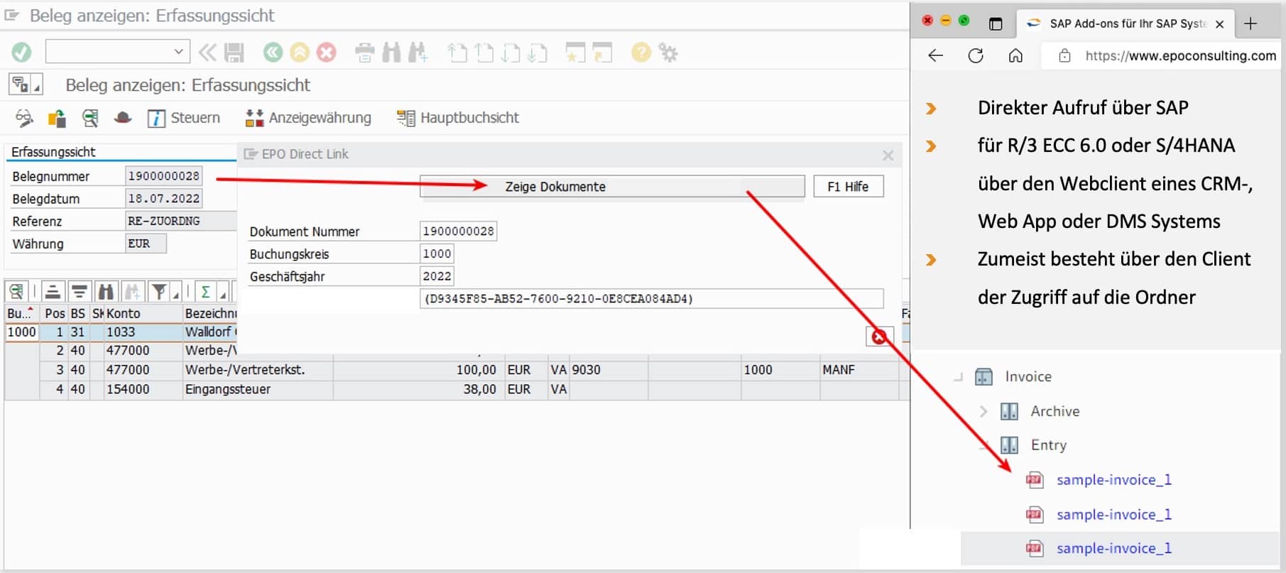Click the Find Next binoculars-plus icon in top toolbar

(418, 53)
